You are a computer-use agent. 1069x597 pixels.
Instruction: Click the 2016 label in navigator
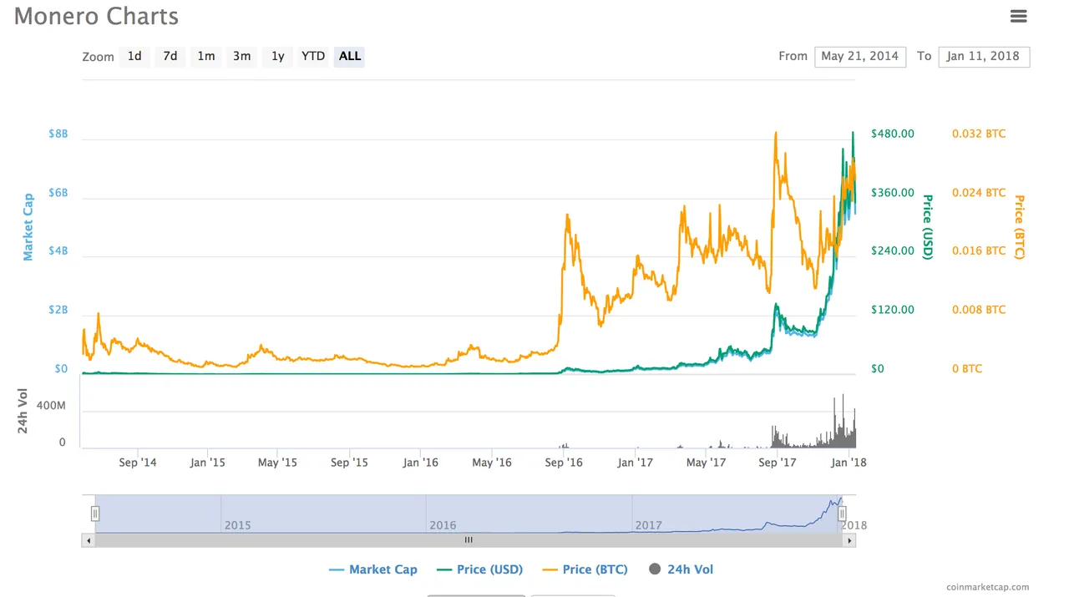tap(443, 525)
